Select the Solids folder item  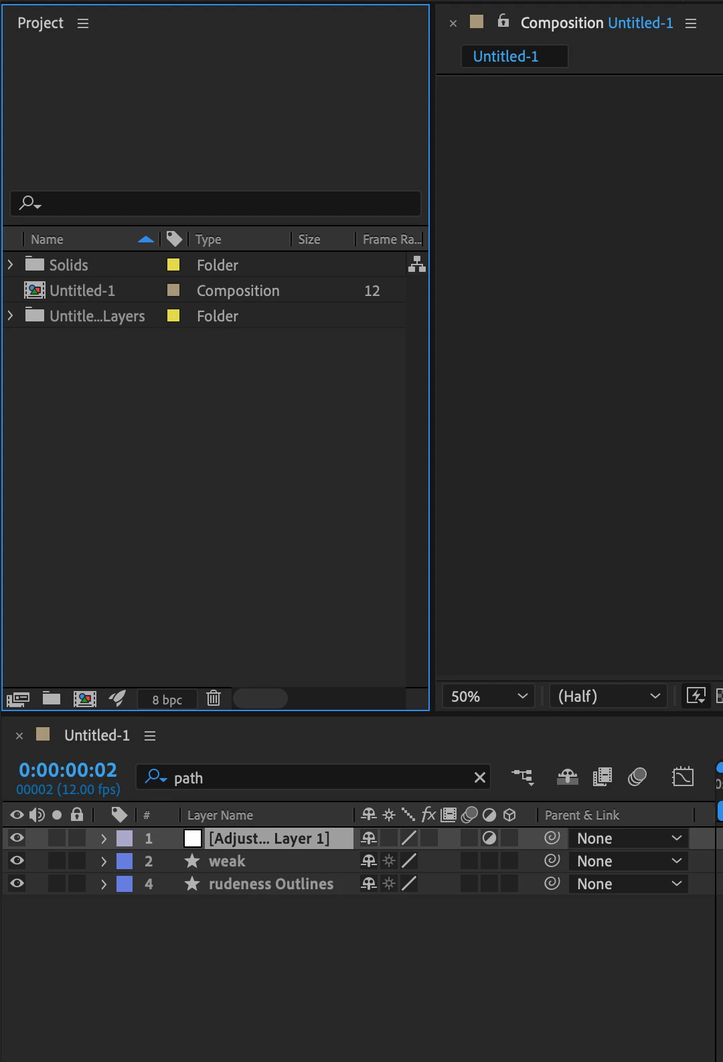[68, 265]
